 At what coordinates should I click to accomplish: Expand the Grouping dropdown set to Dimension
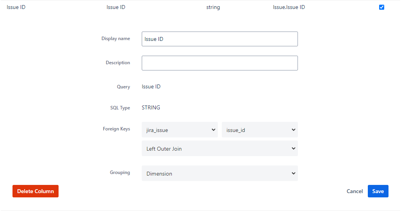(219, 174)
